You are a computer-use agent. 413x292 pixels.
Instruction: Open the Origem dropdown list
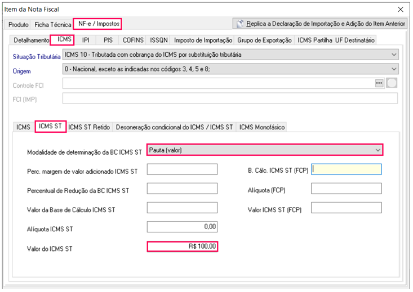click(393, 69)
